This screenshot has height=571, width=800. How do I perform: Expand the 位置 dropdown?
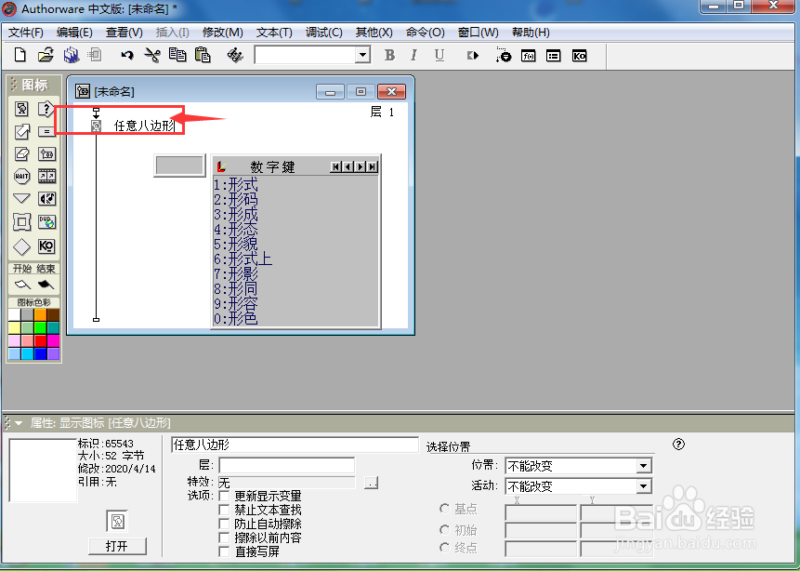[643, 466]
